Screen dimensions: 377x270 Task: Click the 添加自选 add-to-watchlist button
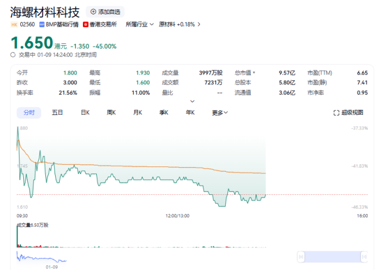coord(105,12)
